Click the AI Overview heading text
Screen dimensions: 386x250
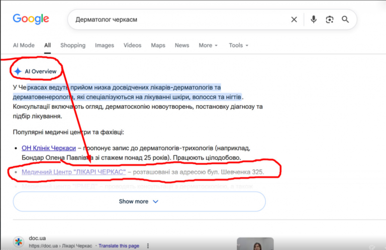[41, 71]
